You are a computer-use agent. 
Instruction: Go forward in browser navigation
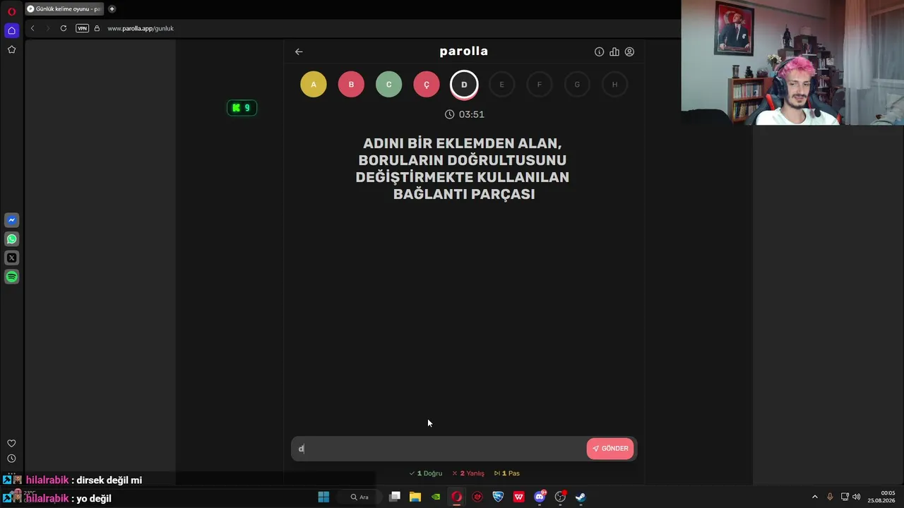[x=48, y=28]
